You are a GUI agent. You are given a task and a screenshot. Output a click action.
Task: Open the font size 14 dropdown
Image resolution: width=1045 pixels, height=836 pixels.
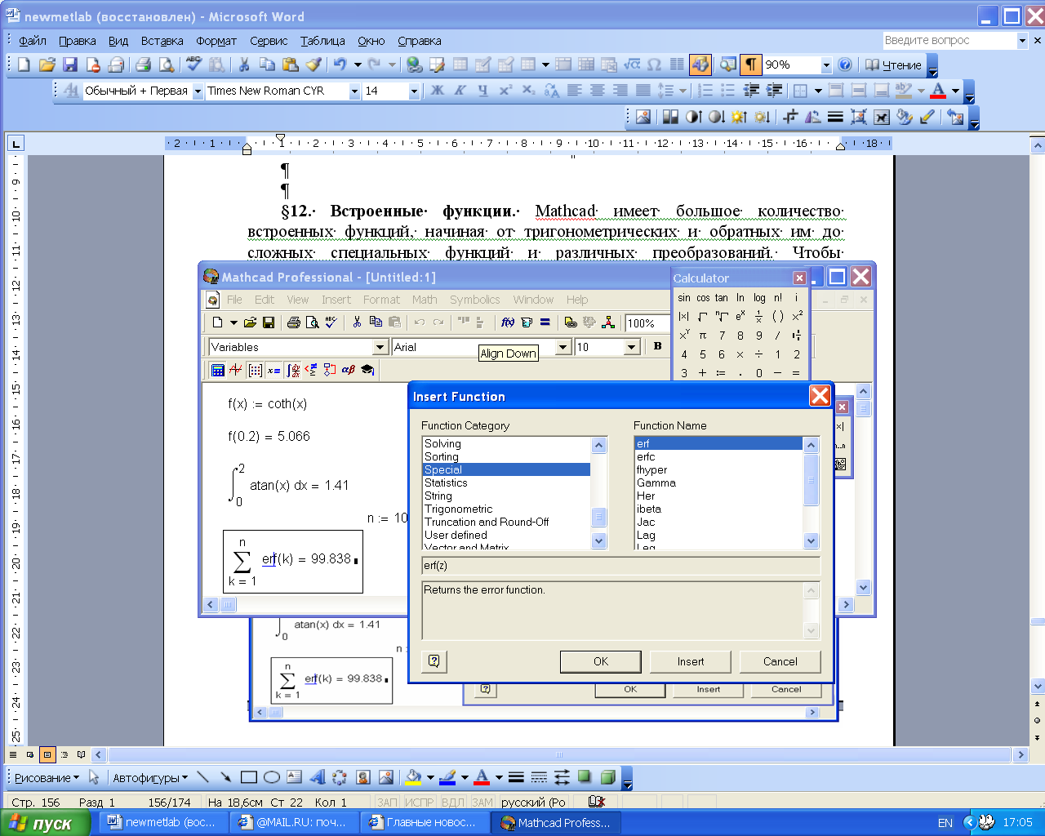[414, 91]
